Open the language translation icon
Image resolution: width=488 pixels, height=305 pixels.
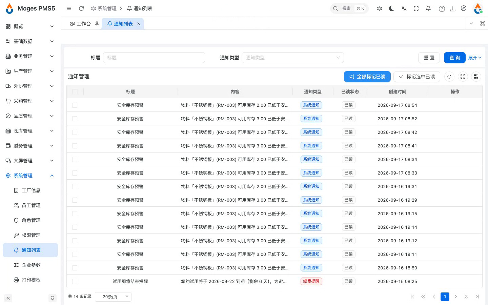(x=404, y=8)
